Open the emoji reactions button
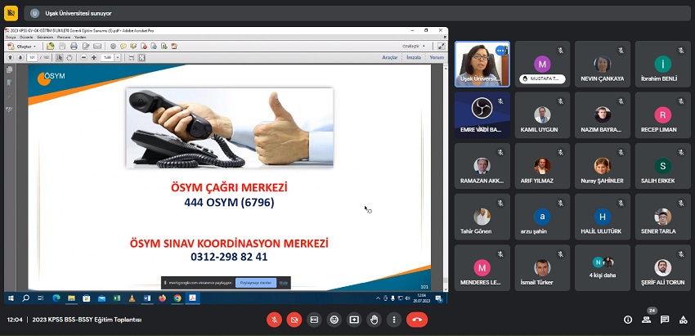 pyautogui.click(x=334, y=320)
